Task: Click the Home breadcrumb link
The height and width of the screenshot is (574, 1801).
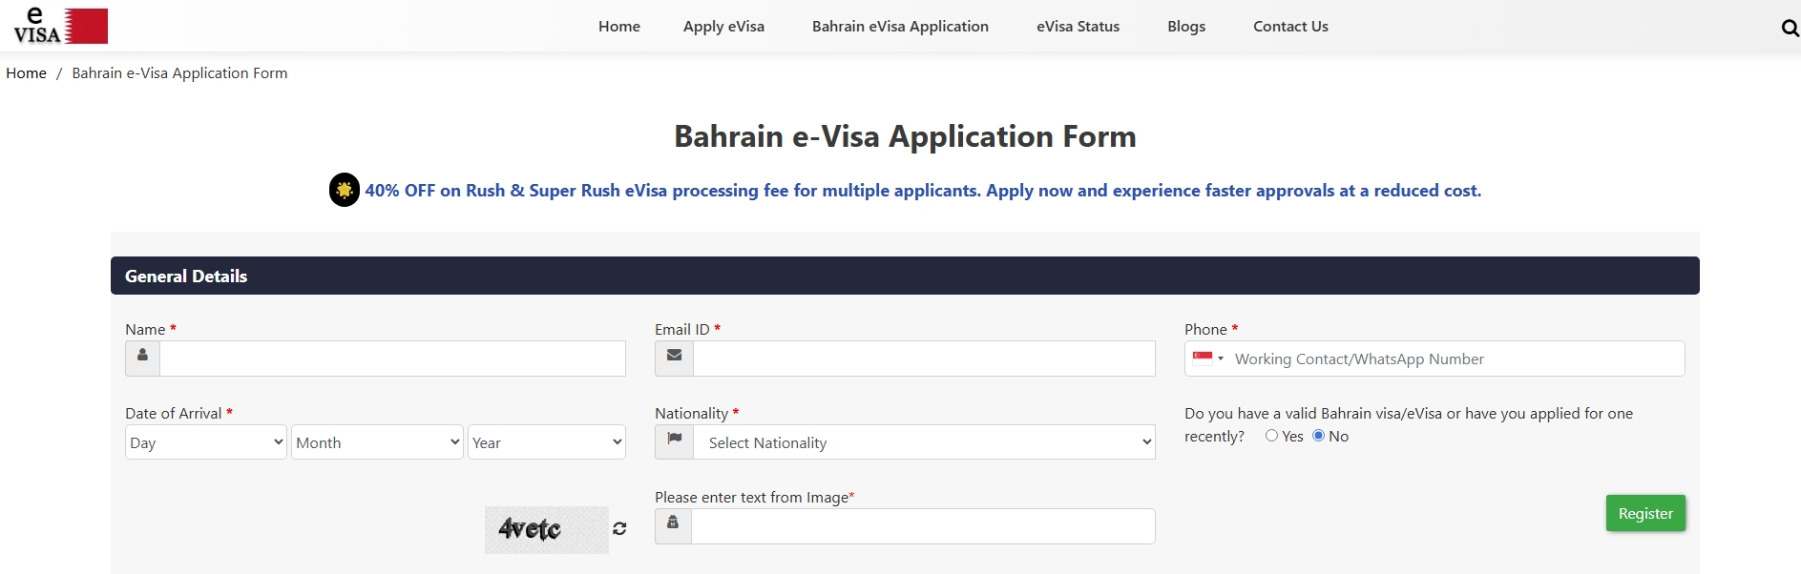Action: (26, 73)
